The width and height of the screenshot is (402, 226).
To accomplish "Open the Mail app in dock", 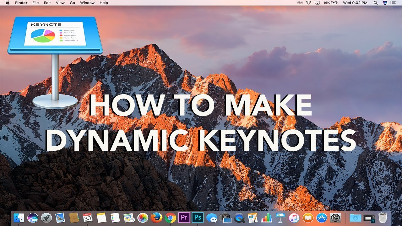I will pos(60,218).
